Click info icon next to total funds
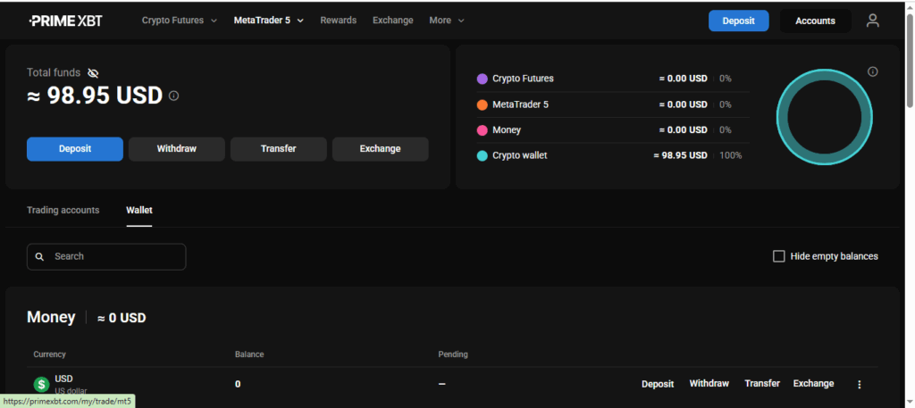This screenshot has width=915, height=408. click(x=174, y=96)
